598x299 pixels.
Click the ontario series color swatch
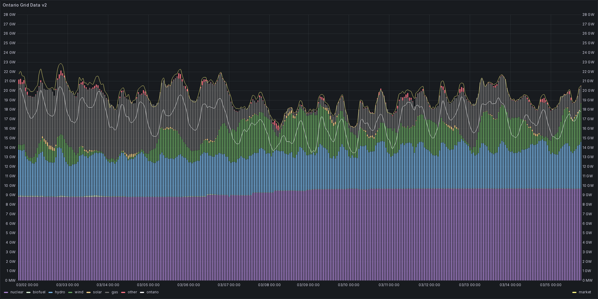click(141, 293)
